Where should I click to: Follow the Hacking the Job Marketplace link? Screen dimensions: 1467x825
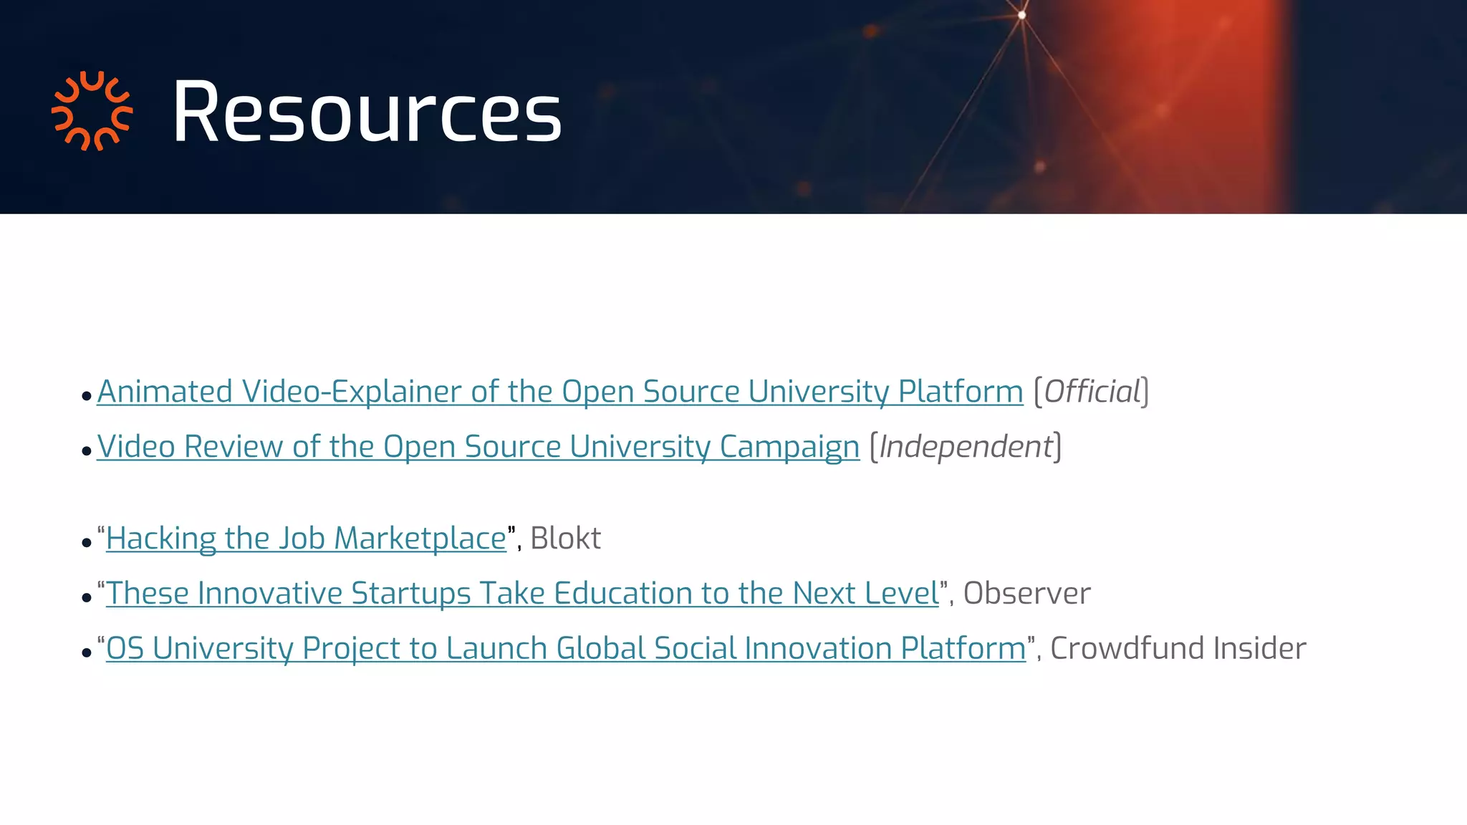306,539
